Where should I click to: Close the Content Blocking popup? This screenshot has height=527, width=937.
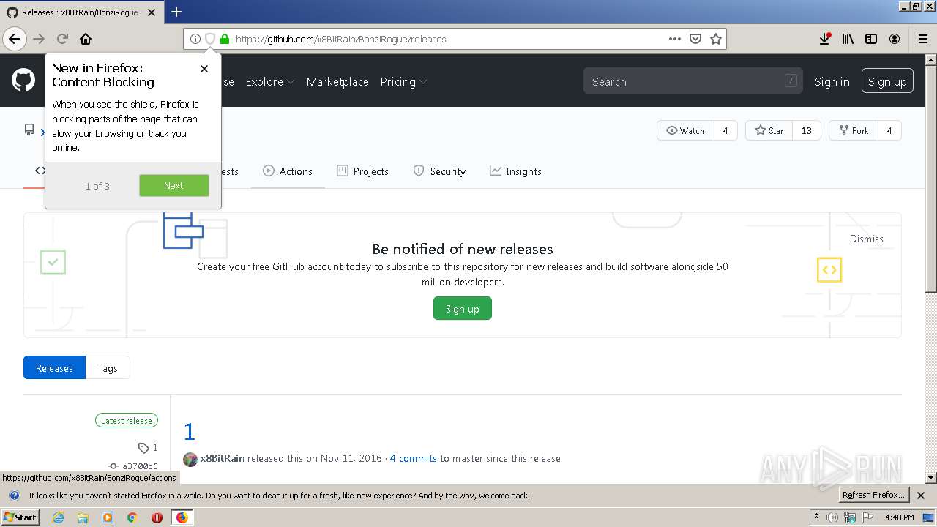pyautogui.click(x=204, y=69)
